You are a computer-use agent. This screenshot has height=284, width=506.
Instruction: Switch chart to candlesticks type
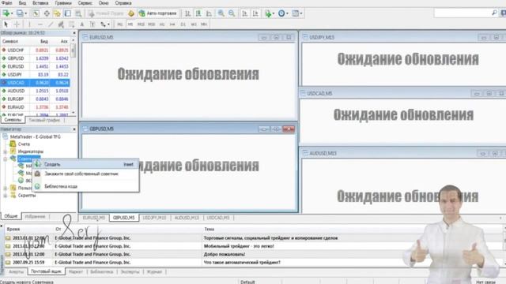pos(198,13)
